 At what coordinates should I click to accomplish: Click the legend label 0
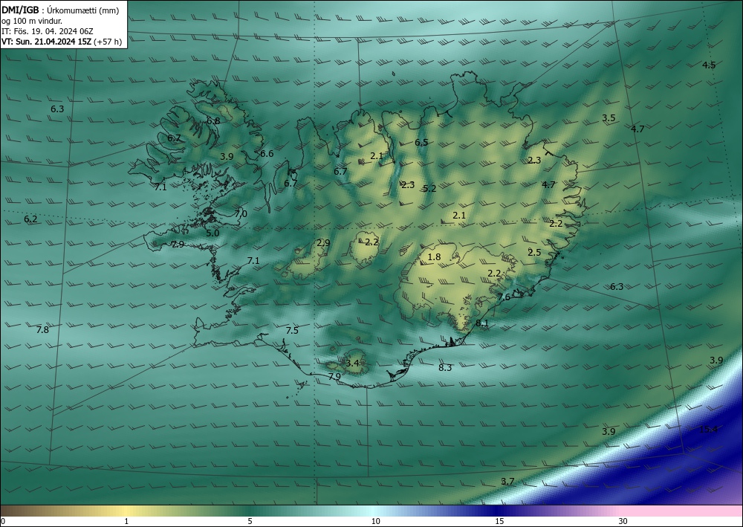(3, 521)
